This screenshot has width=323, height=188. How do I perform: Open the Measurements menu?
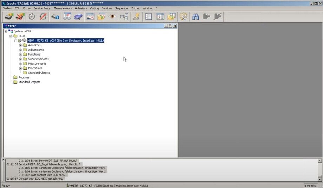[63, 8]
